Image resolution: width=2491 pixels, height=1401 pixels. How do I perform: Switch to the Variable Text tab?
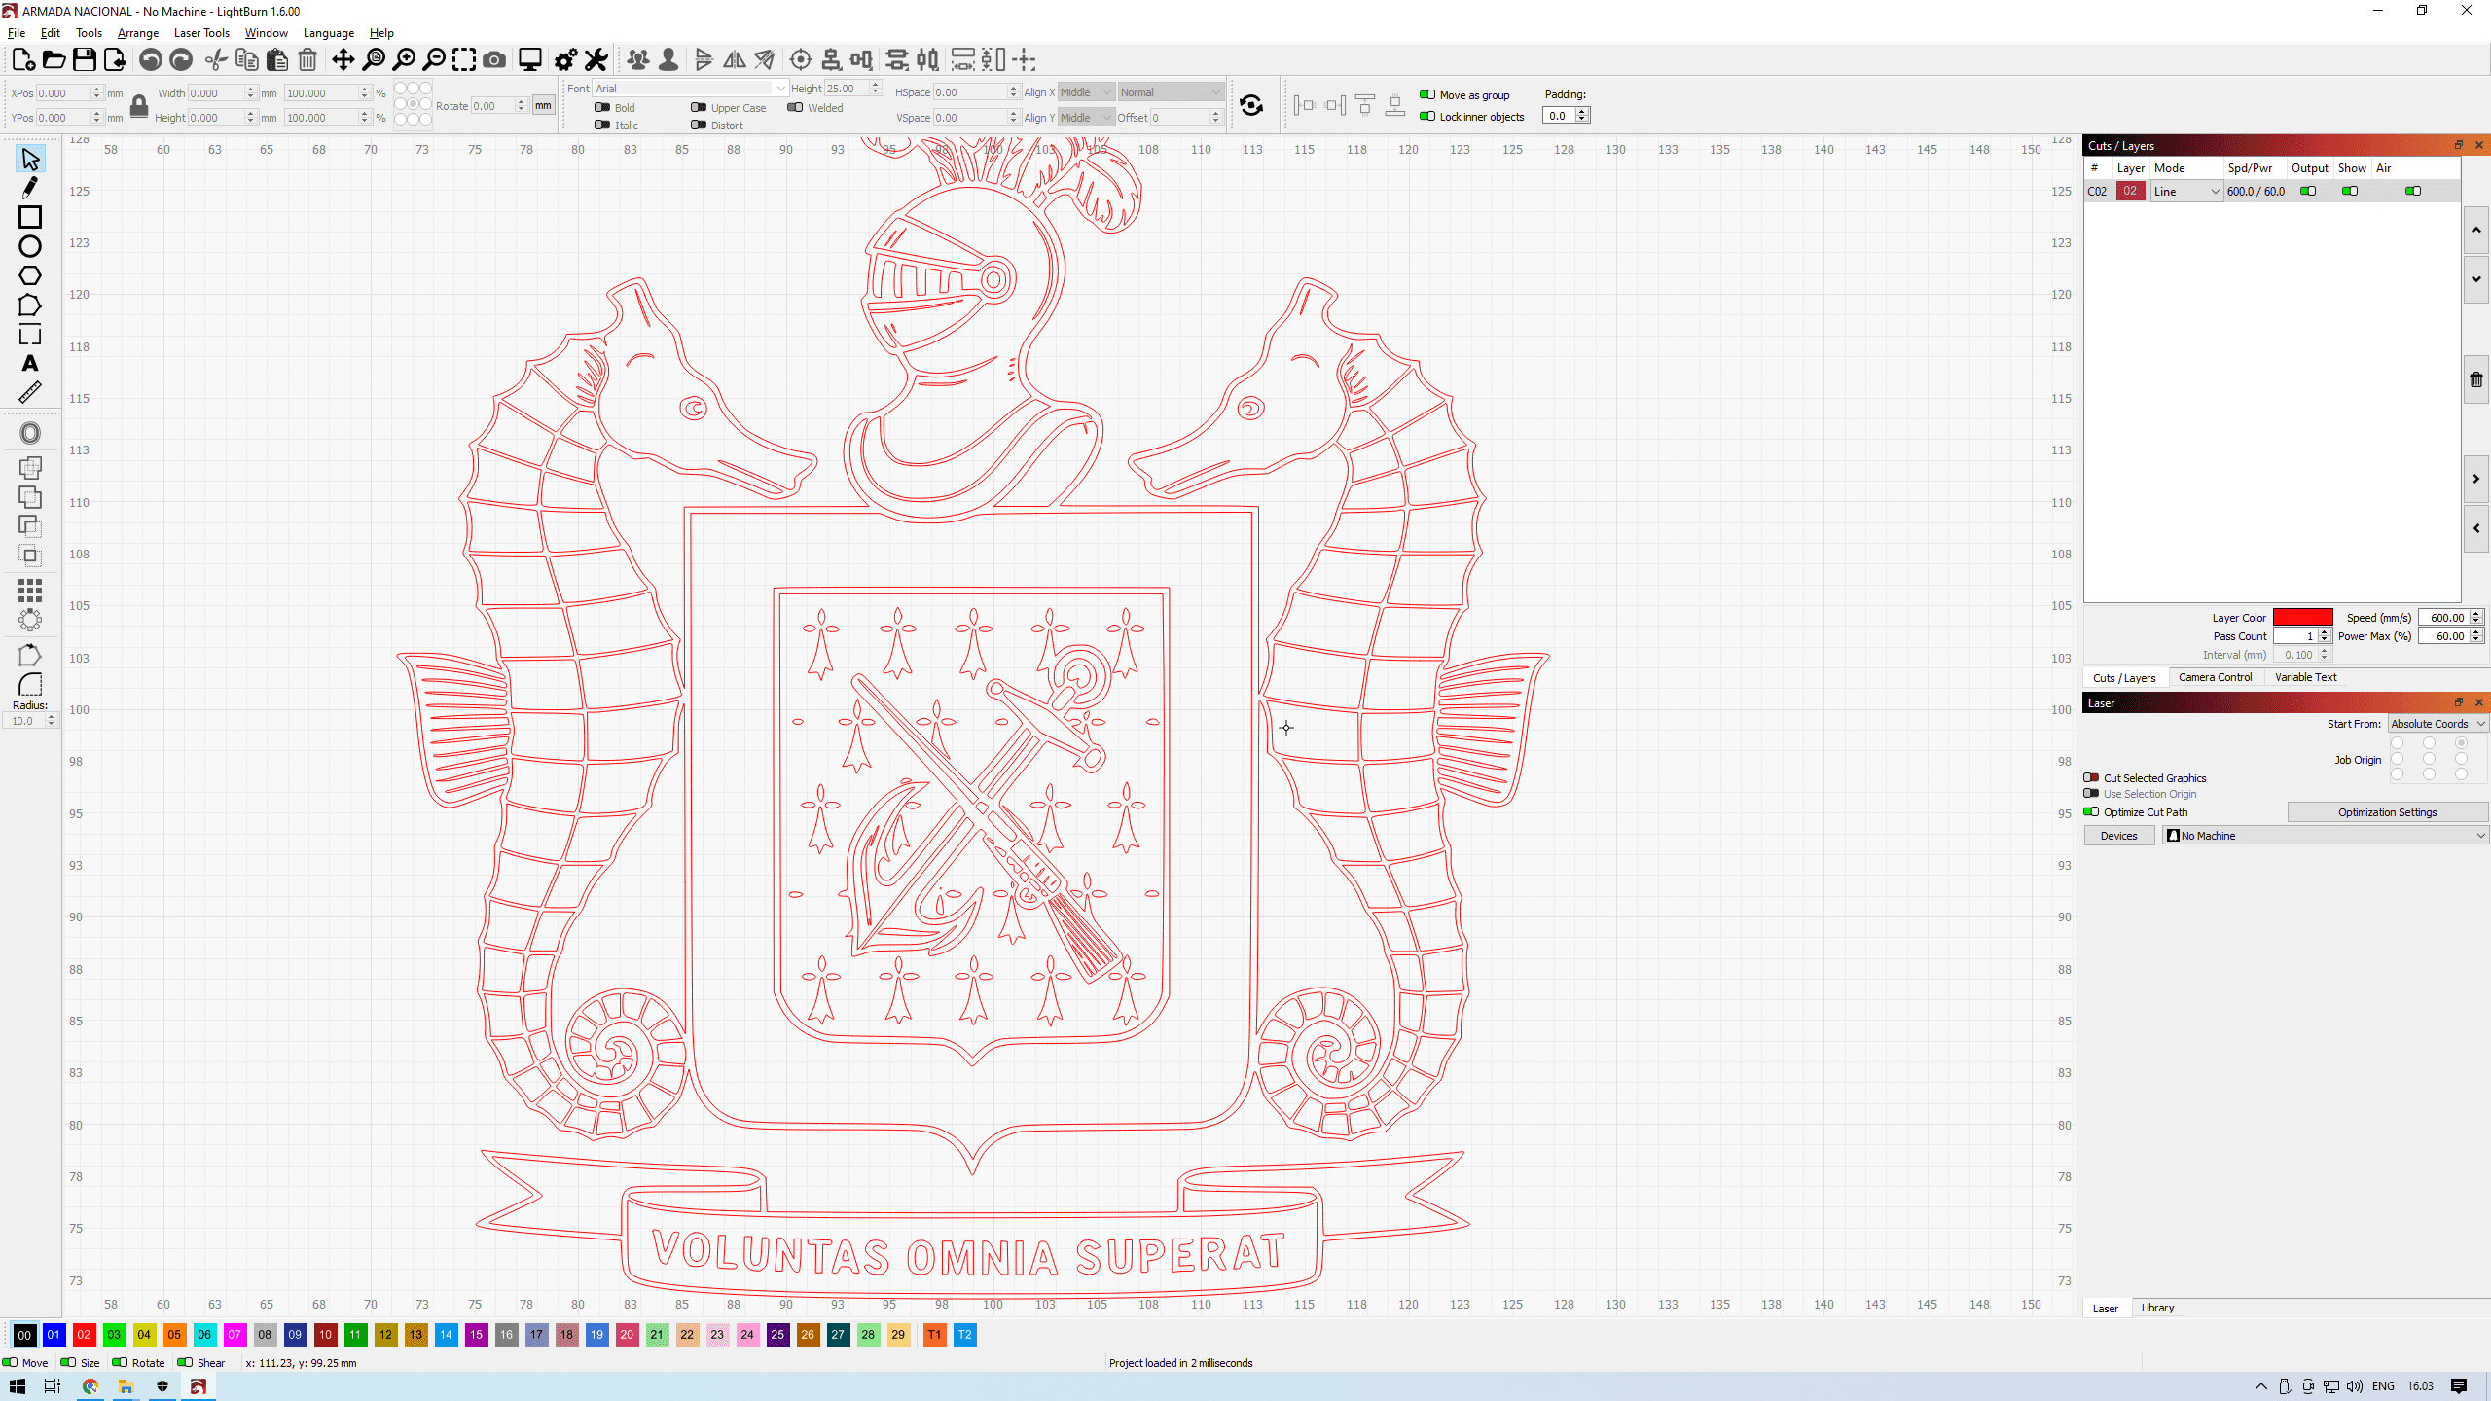(2305, 677)
